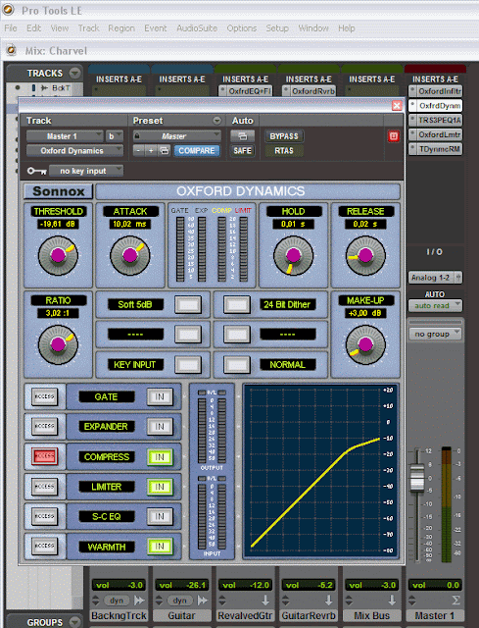Click the EXPANDER access button
Image resolution: width=479 pixels, height=628 pixels.
click(x=44, y=426)
